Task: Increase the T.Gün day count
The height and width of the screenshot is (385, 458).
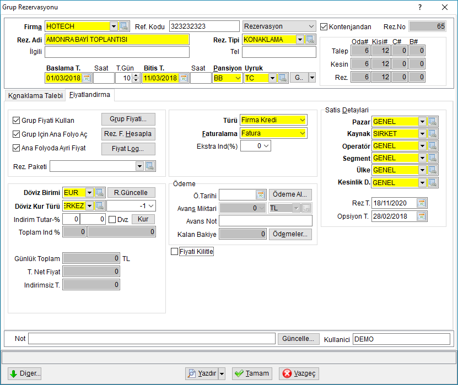Action: click(x=136, y=76)
